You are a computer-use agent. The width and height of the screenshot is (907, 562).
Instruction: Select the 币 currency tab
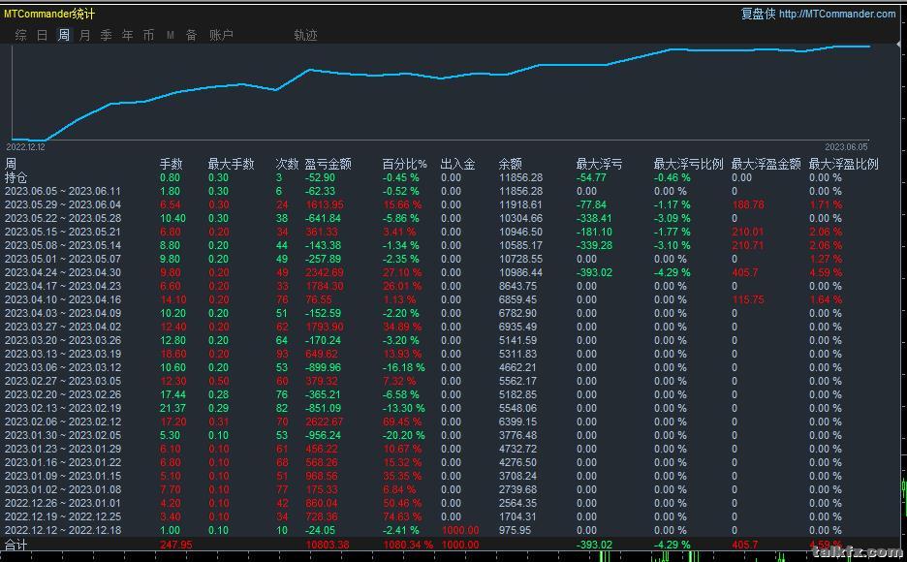pos(148,35)
